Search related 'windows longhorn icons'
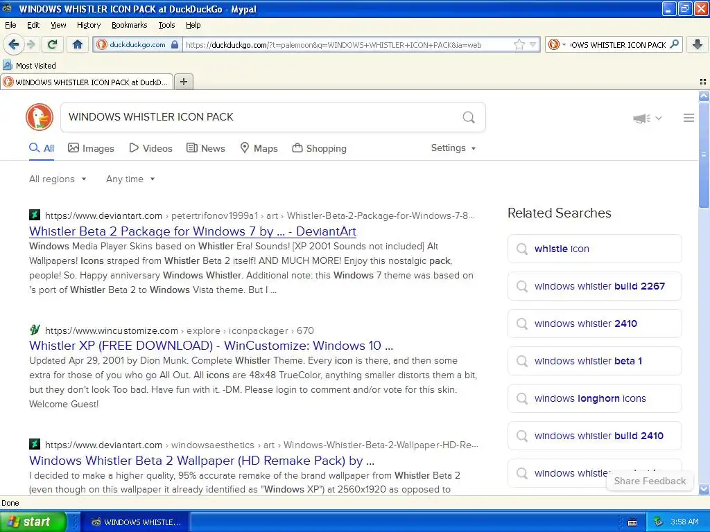 pyautogui.click(x=594, y=398)
